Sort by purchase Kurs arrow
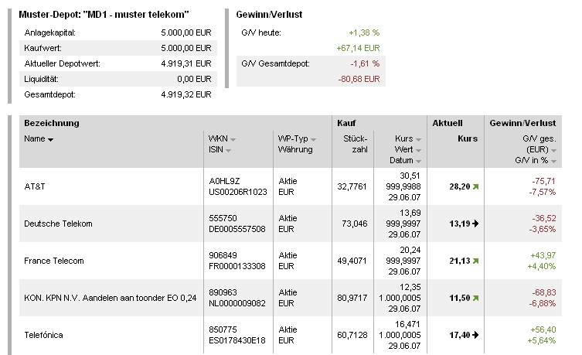Viewport: 582px width, 355px height. coord(419,140)
